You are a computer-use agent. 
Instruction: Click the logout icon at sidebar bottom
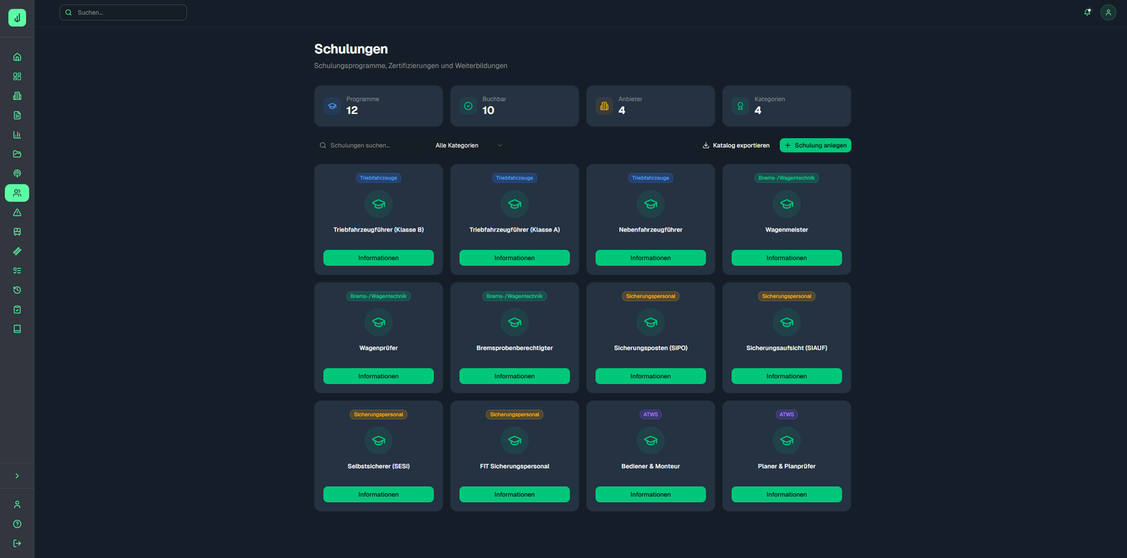(17, 543)
